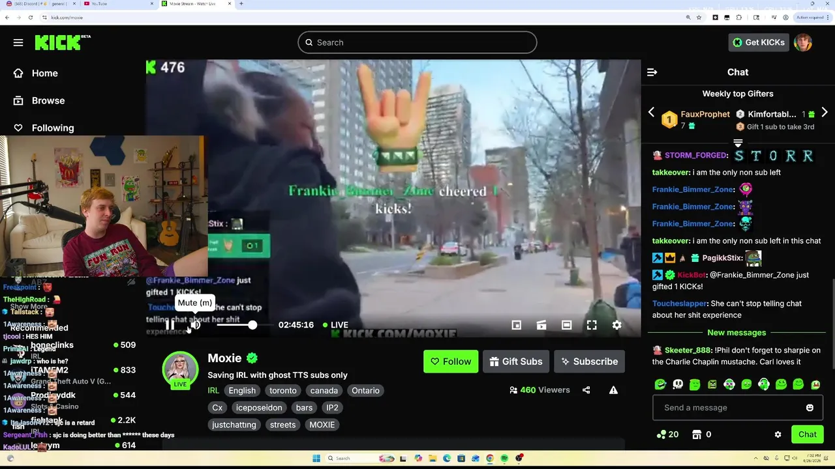Share the stream via share icon
Screen dimensions: 835x469
586,390
